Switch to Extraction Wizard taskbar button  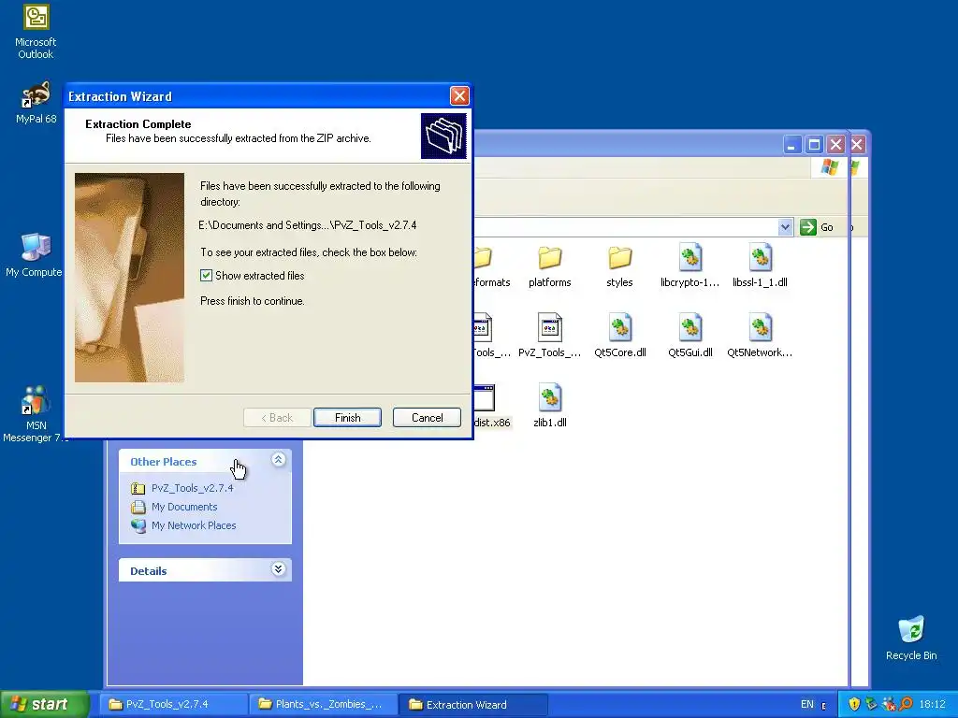473,704
